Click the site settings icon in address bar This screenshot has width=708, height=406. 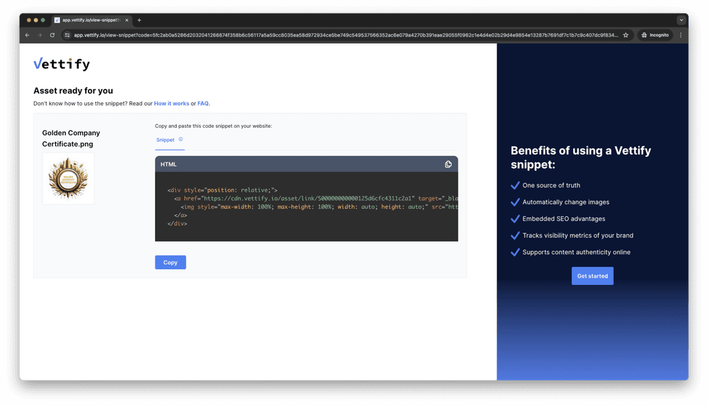pyautogui.click(x=67, y=35)
